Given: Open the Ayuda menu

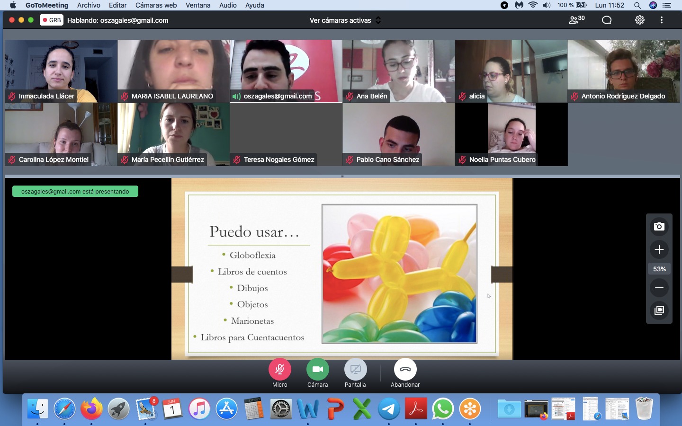Looking at the screenshot, I should pyautogui.click(x=254, y=5).
